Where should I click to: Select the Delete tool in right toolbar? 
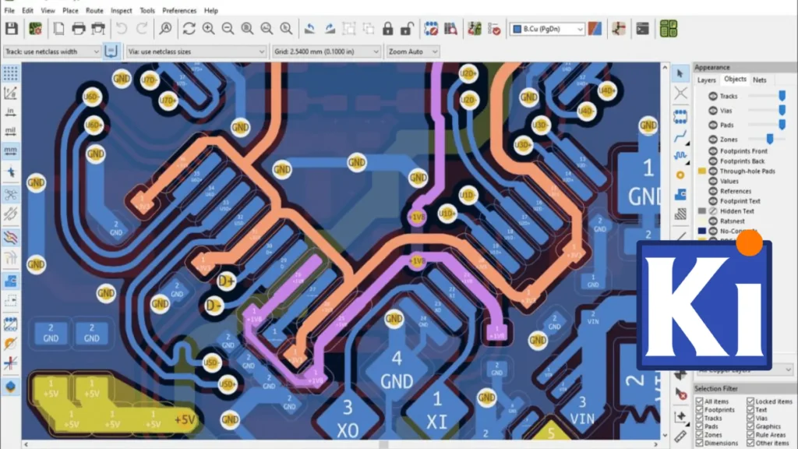click(680, 394)
